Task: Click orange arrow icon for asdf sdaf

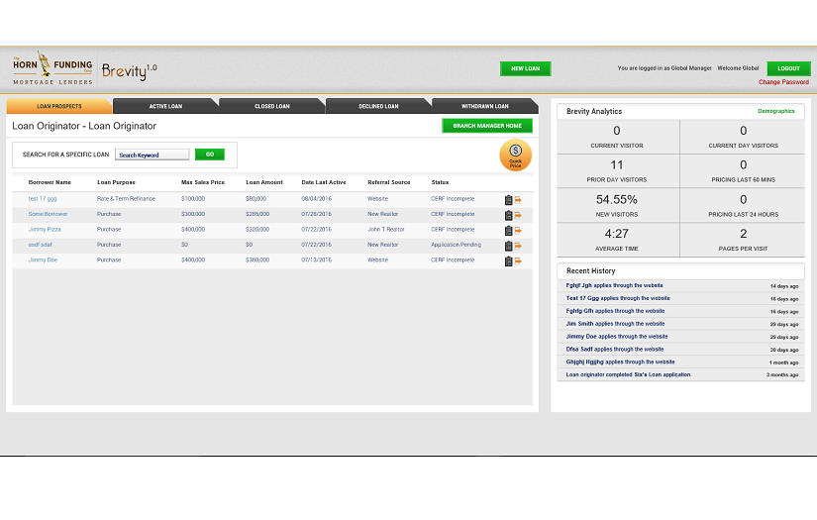Action: [x=518, y=246]
